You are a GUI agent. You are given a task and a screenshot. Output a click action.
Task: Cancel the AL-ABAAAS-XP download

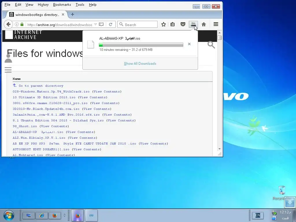coord(189,44)
